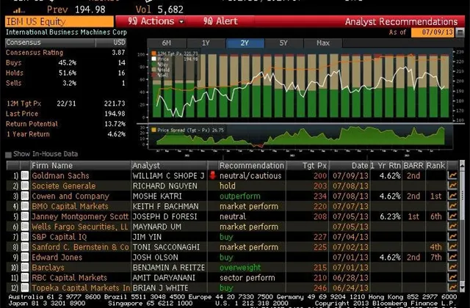Open document icon beside Goldman Sachs

tap(25, 176)
